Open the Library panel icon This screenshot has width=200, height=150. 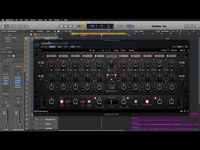3,26
